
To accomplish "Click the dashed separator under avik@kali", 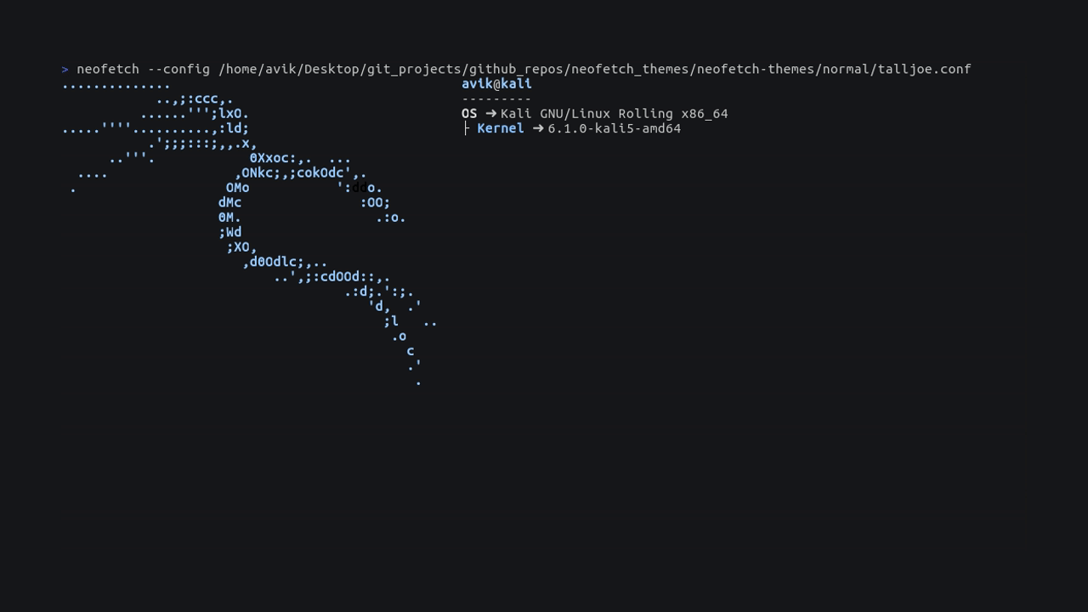I will click(x=496, y=99).
